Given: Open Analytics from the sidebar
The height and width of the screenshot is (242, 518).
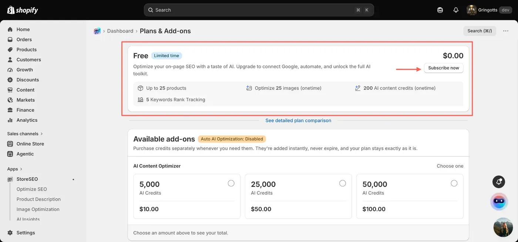Looking at the screenshot, I should pos(27,120).
